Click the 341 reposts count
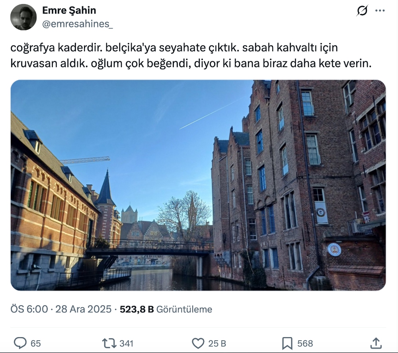This screenshot has height=353, width=398. click(x=127, y=343)
